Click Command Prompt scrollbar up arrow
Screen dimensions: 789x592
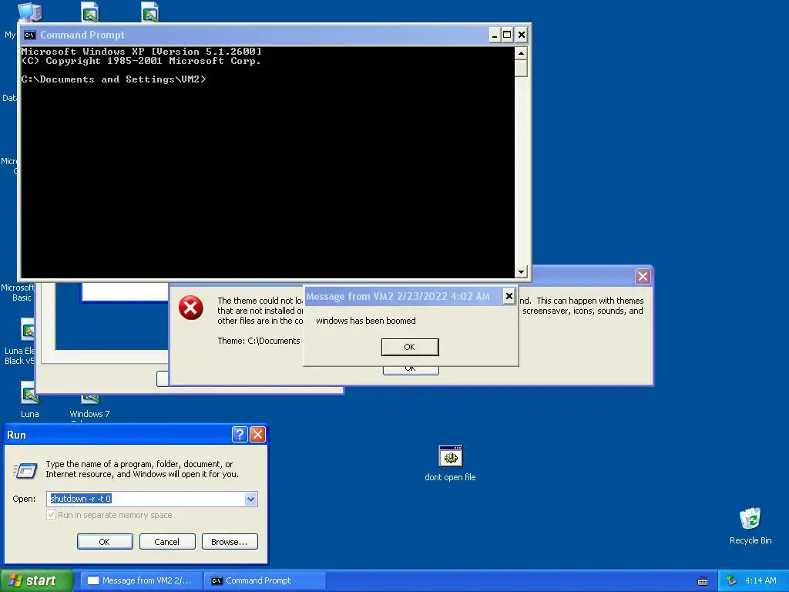(x=522, y=53)
